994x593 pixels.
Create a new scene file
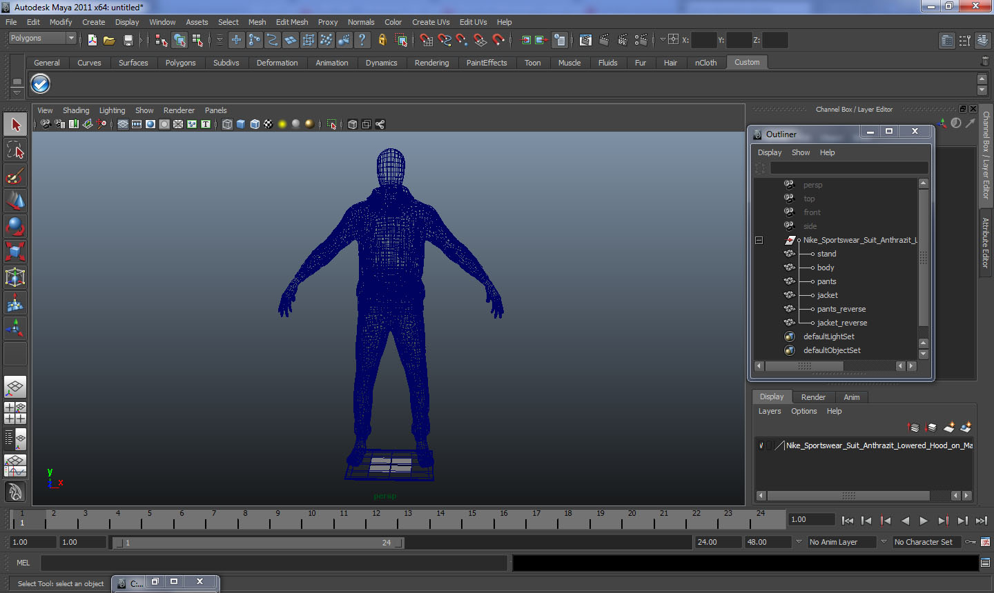click(x=92, y=40)
